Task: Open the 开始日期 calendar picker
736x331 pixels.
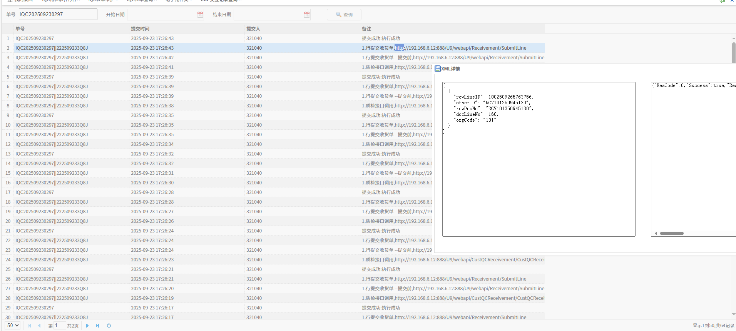Action: (x=200, y=15)
